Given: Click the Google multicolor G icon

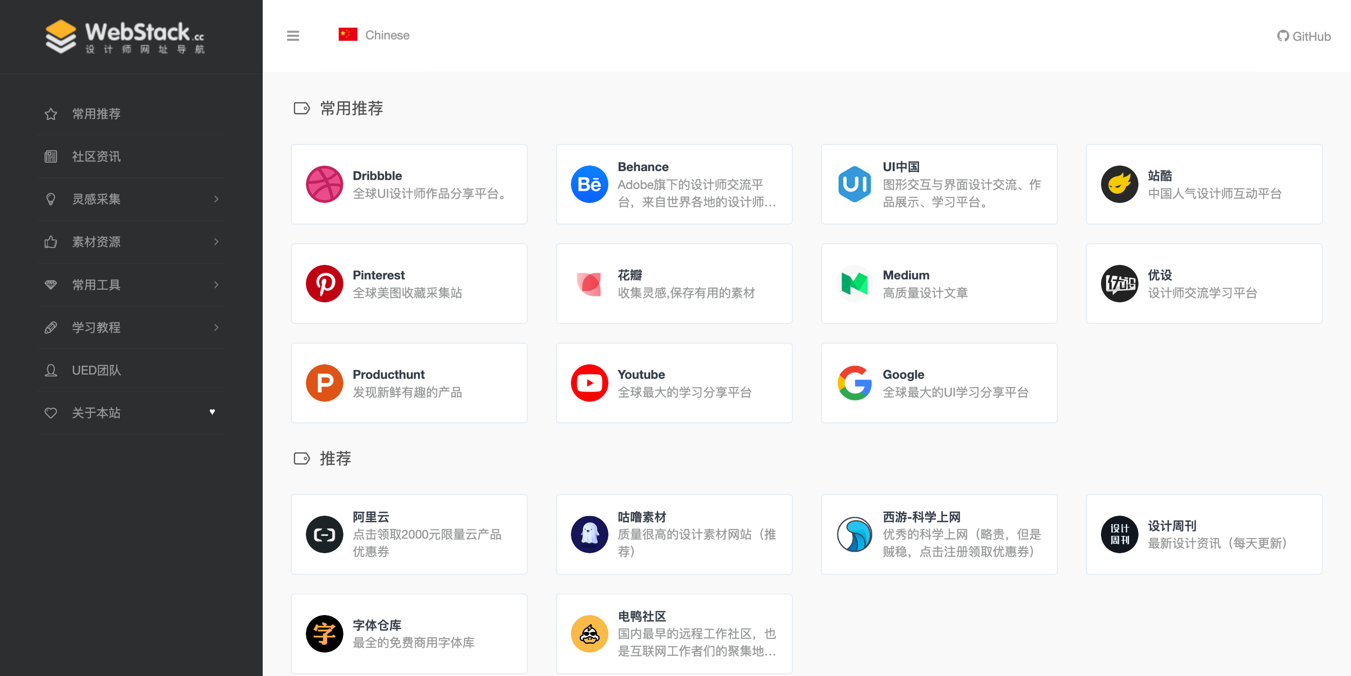Looking at the screenshot, I should pyautogui.click(x=854, y=383).
